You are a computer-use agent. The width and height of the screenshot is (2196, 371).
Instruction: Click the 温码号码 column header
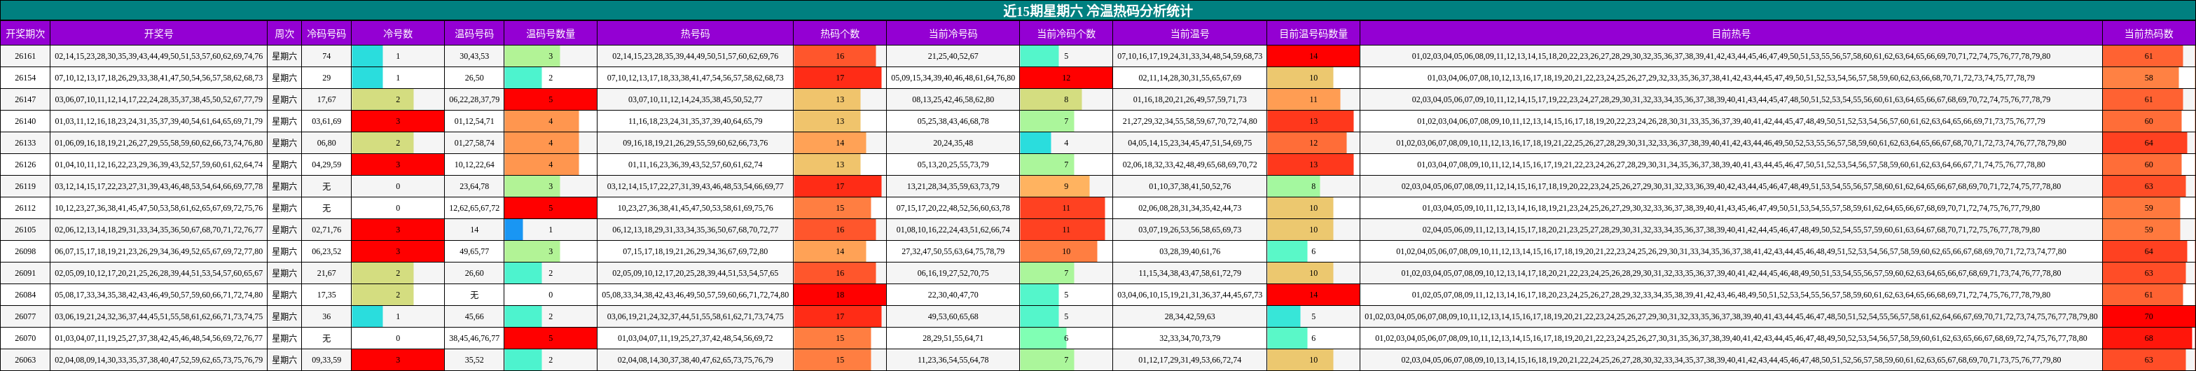tap(474, 34)
